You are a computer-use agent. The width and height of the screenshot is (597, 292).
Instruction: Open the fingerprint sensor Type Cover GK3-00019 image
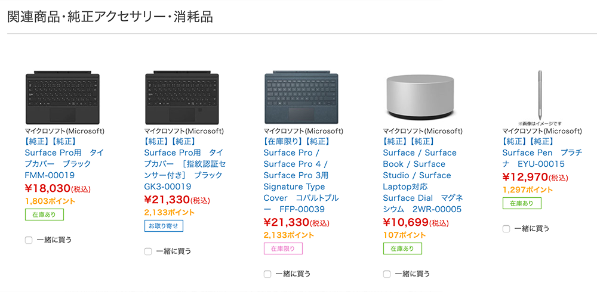click(182, 98)
